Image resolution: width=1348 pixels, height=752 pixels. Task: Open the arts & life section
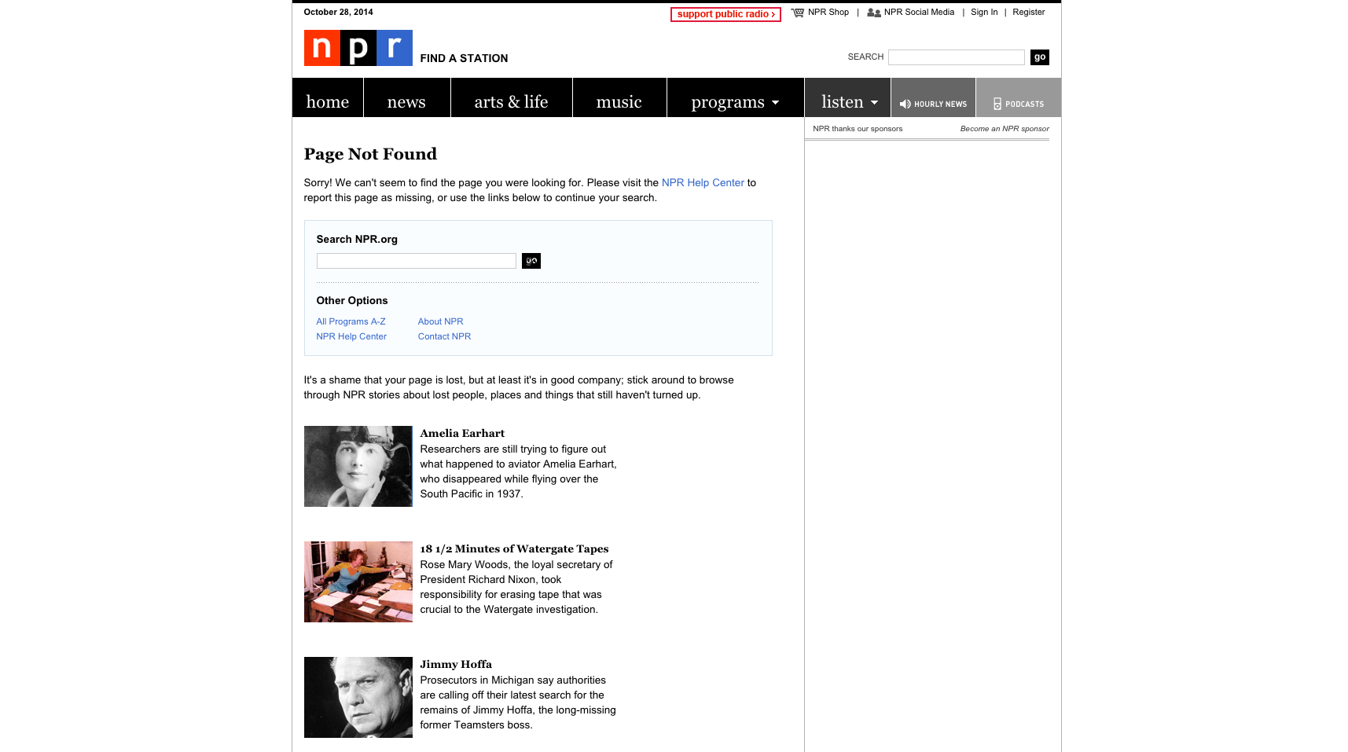click(x=511, y=102)
